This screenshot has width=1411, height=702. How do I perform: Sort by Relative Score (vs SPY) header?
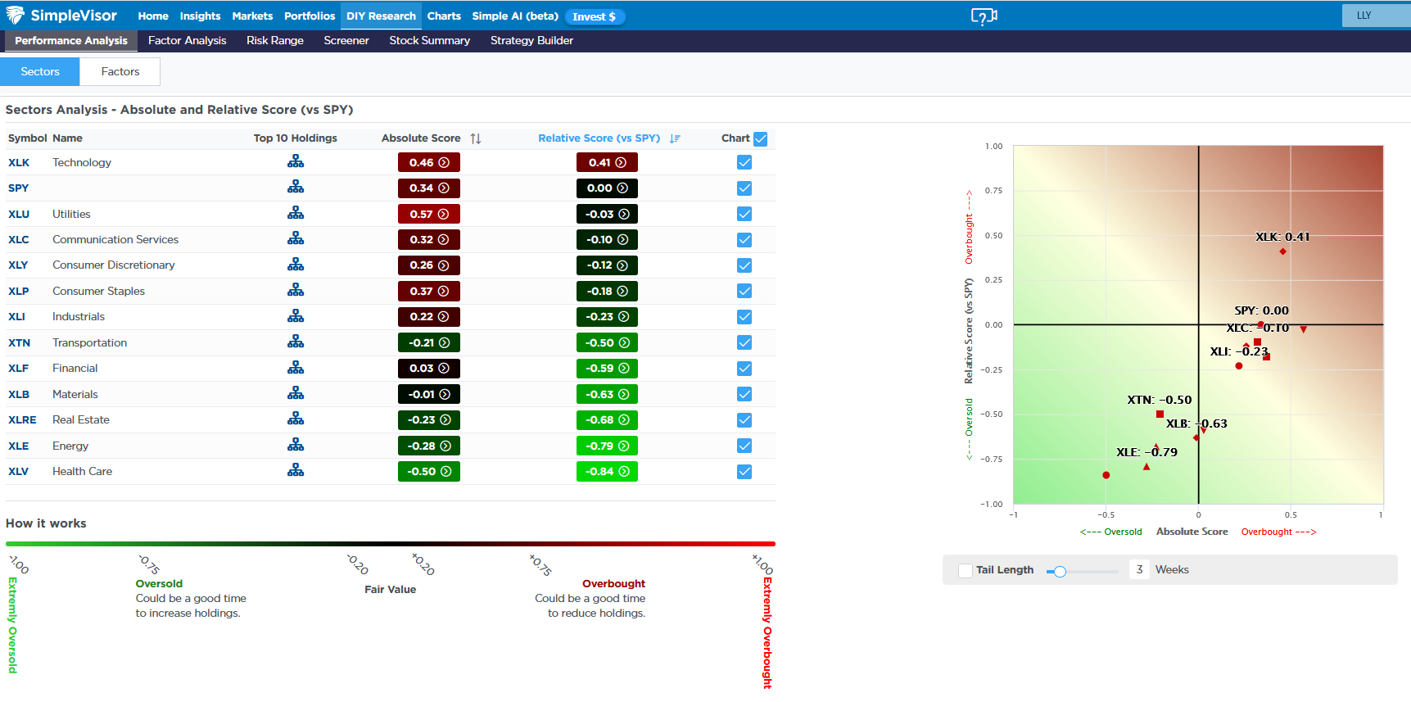pyautogui.click(x=599, y=138)
